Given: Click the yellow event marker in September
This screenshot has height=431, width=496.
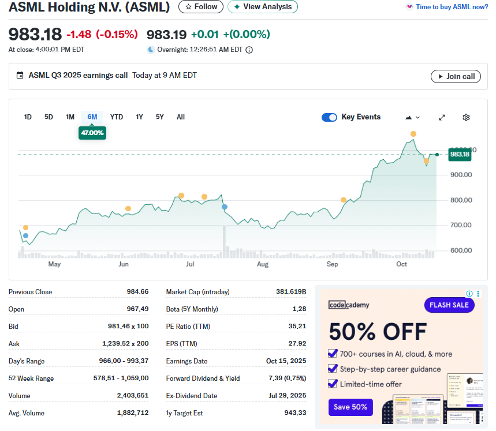Looking at the screenshot, I should pyautogui.click(x=344, y=200).
